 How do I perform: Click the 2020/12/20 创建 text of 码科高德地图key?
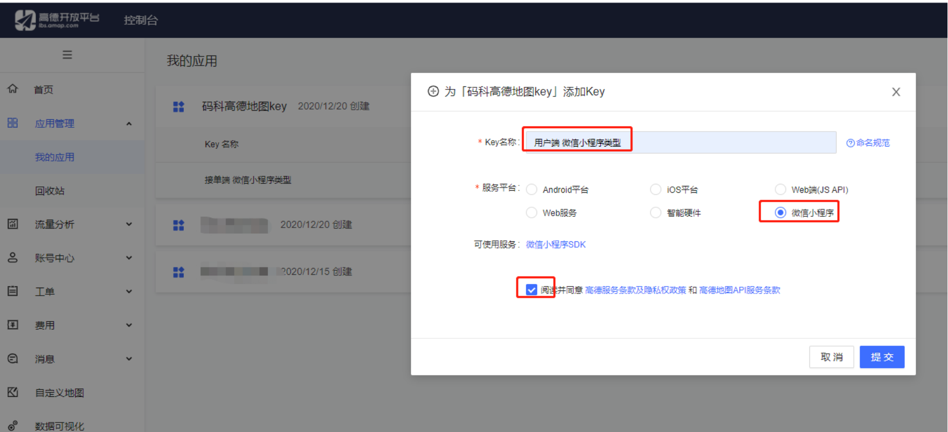tap(334, 106)
